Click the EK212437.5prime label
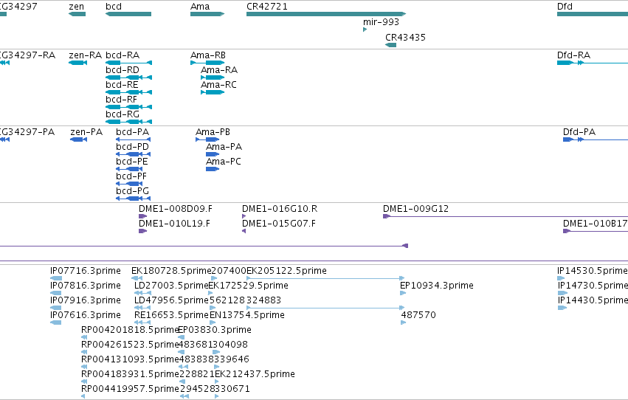The height and width of the screenshot is (400, 628). click(x=255, y=374)
